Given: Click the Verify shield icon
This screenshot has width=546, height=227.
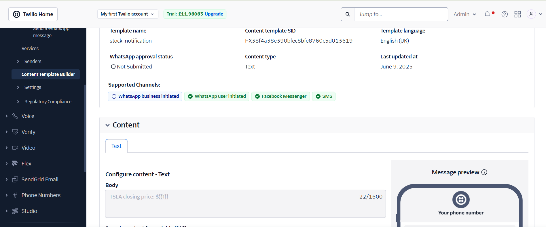Looking at the screenshot, I should [x=15, y=132].
